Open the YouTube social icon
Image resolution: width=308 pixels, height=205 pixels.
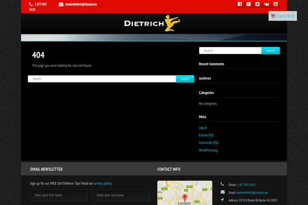(x=275, y=4)
